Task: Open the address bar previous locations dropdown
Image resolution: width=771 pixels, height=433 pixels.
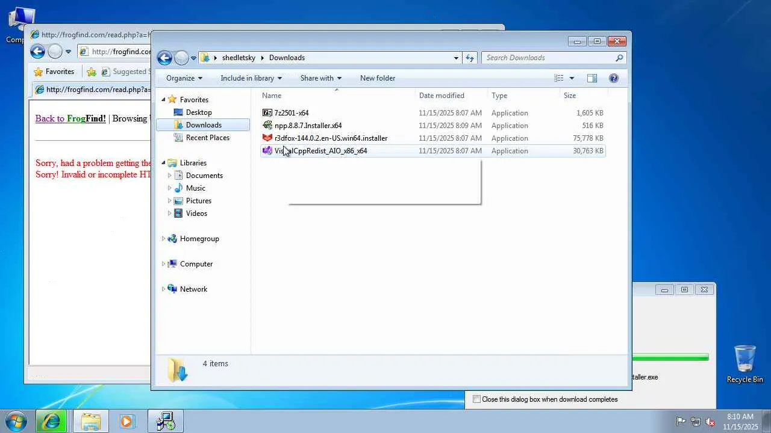Action: coord(456,58)
